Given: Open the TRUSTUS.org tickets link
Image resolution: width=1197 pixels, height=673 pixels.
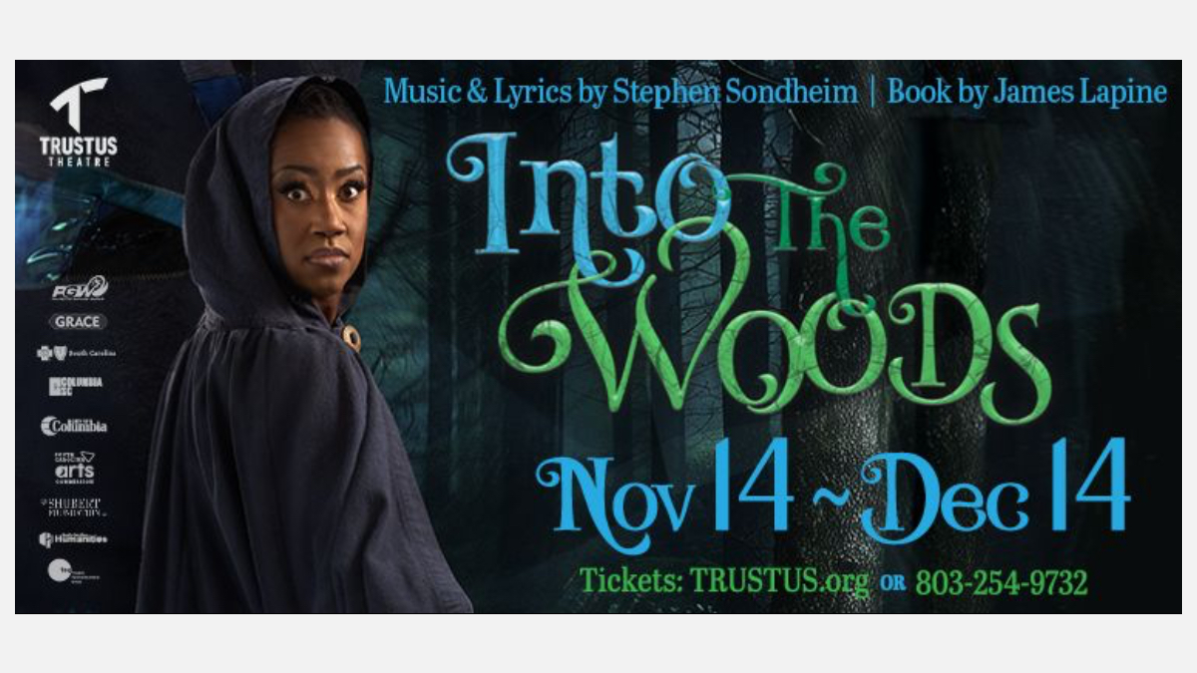Looking at the screenshot, I should 777,581.
